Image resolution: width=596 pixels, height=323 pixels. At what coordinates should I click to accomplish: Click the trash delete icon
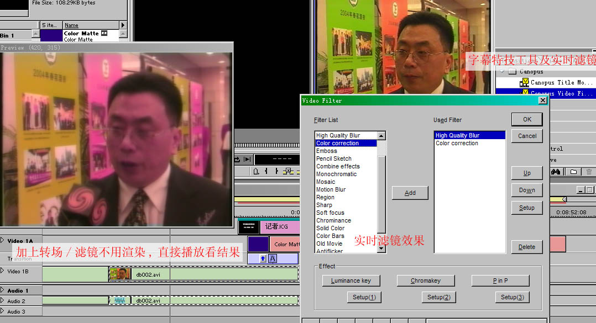(x=589, y=172)
